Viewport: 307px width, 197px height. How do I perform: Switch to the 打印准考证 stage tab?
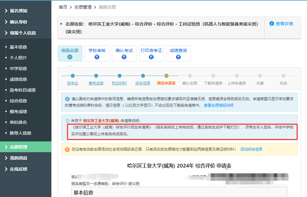pyautogui.click(x=151, y=53)
